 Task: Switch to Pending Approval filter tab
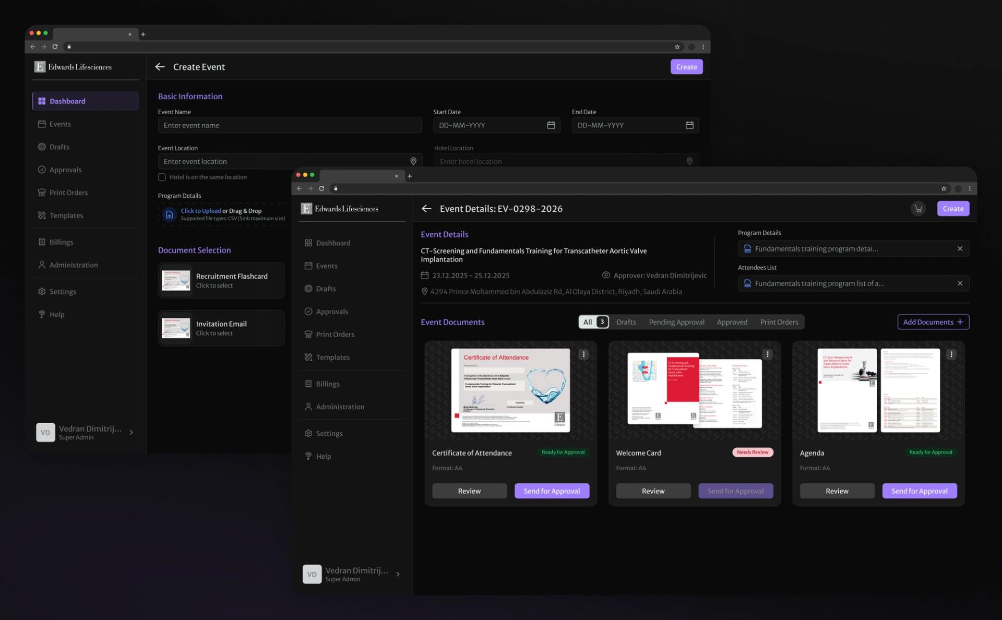[676, 322]
